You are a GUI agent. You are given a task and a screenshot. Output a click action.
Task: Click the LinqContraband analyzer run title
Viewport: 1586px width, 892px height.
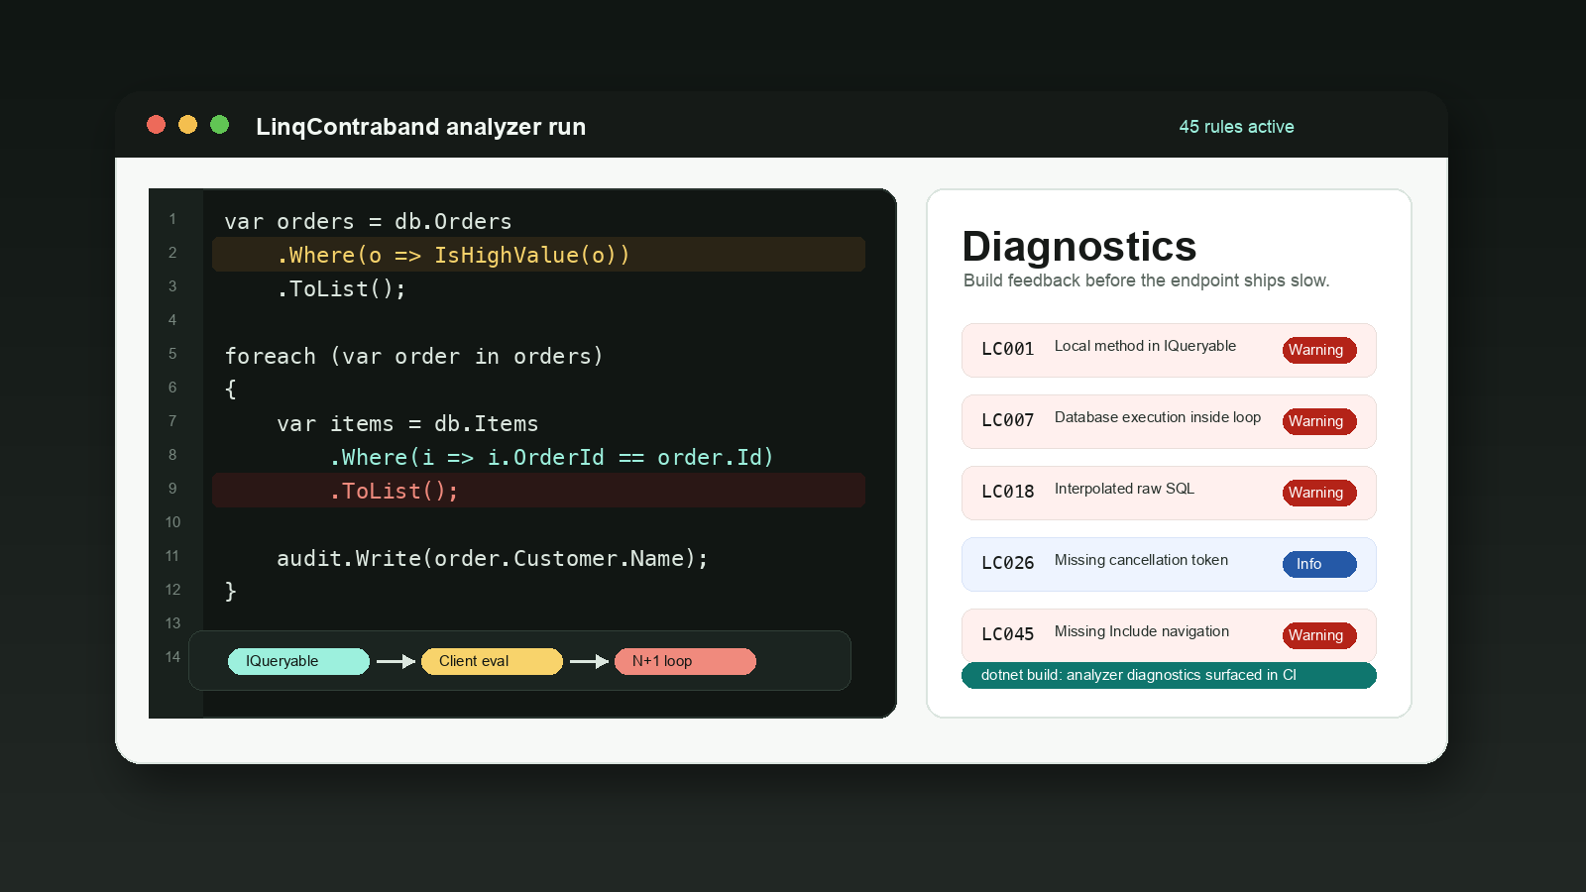(420, 127)
